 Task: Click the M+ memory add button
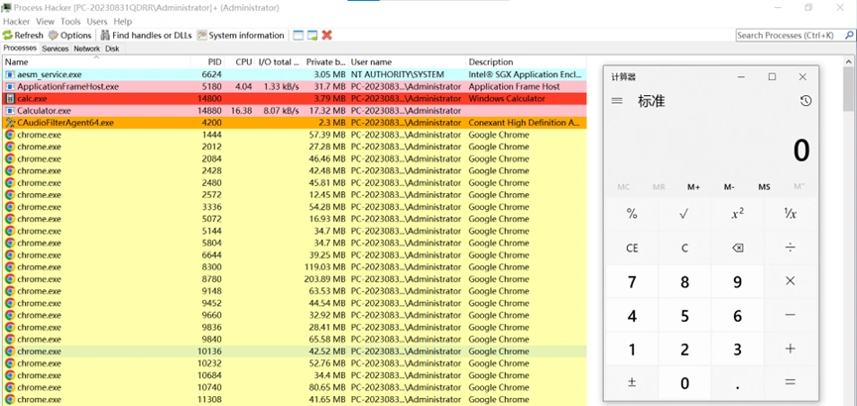pyautogui.click(x=694, y=187)
